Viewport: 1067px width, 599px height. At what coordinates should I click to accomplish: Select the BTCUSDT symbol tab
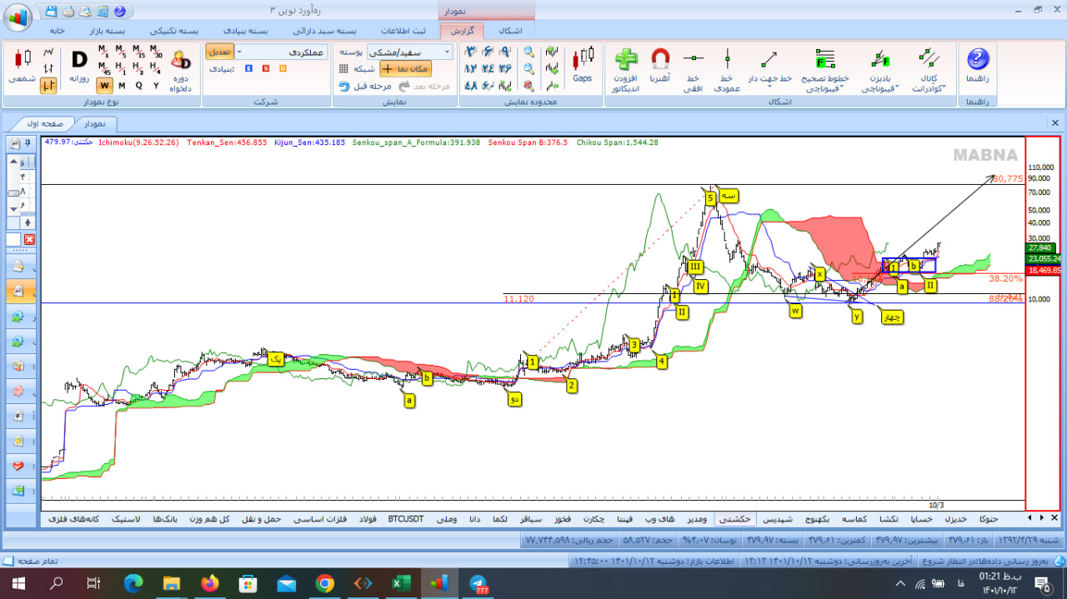click(x=406, y=519)
